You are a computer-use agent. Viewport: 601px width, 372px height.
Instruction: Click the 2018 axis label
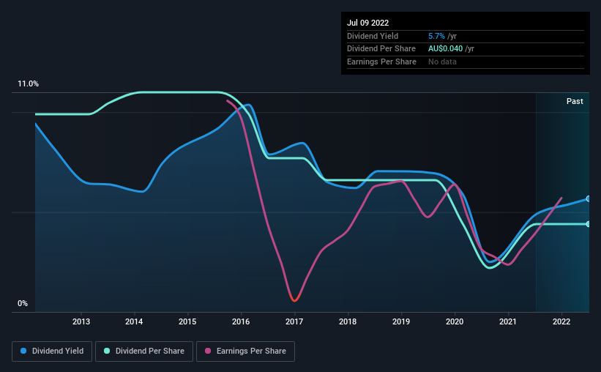pos(348,321)
